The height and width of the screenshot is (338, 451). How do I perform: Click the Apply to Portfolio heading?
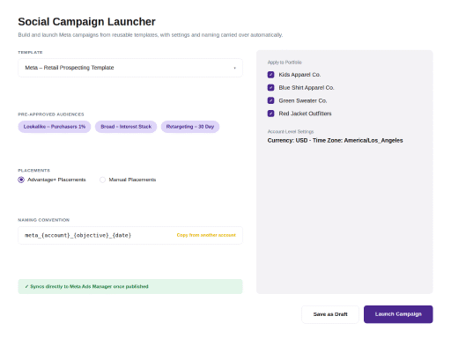[x=285, y=62]
